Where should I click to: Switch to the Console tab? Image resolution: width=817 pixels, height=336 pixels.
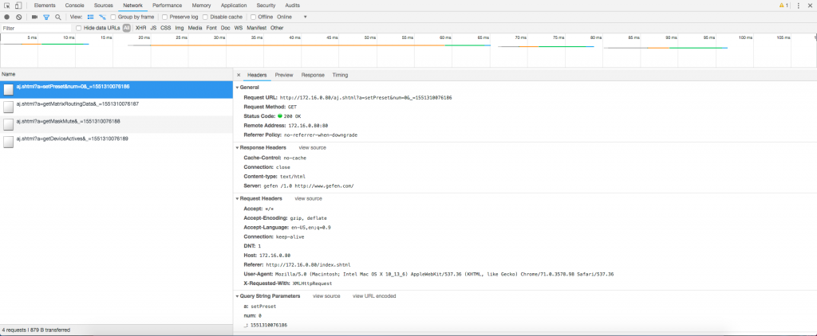[74, 6]
